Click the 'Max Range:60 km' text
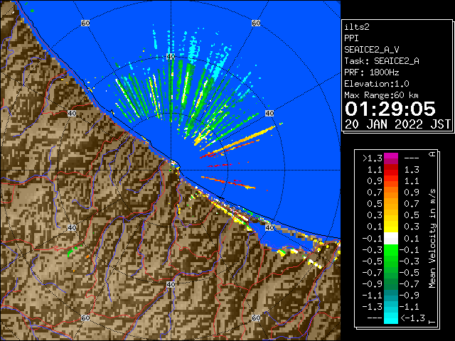The height and width of the screenshot is (341, 455). pyautogui.click(x=382, y=95)
